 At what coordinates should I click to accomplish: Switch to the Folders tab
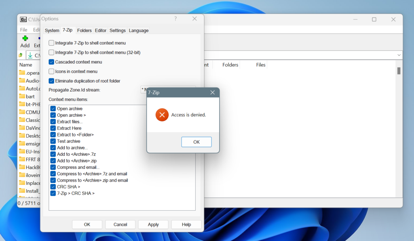point(84,30)
